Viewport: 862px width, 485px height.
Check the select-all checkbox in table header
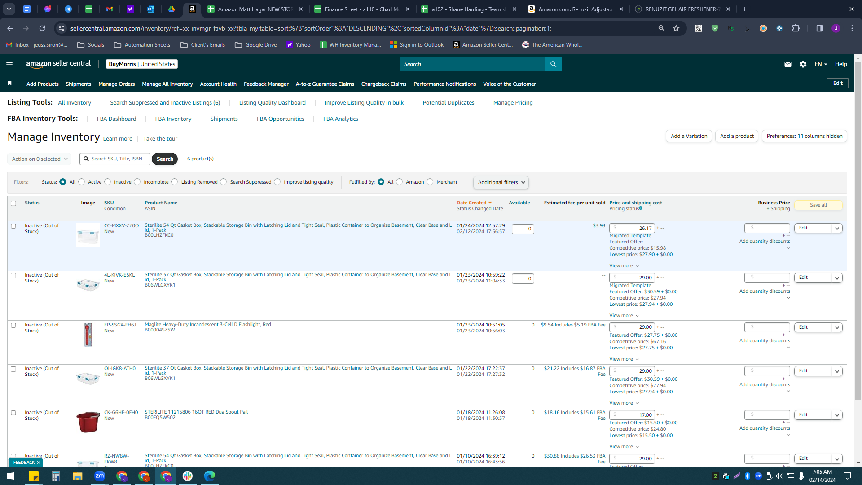[x=13, y=203]
